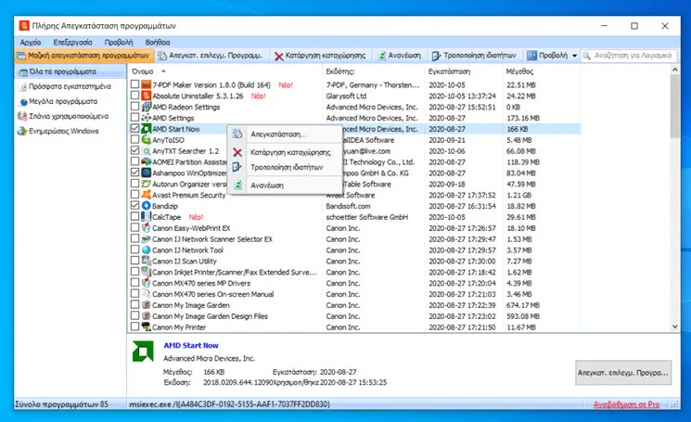Check the CalcTape checkbox
Viewport: 691px width, 422px height.
click(134, 216)
